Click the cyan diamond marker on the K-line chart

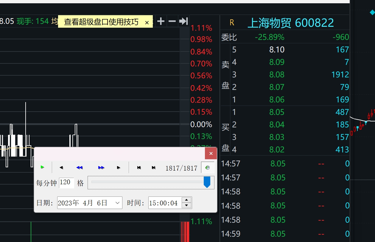point(372,12)
